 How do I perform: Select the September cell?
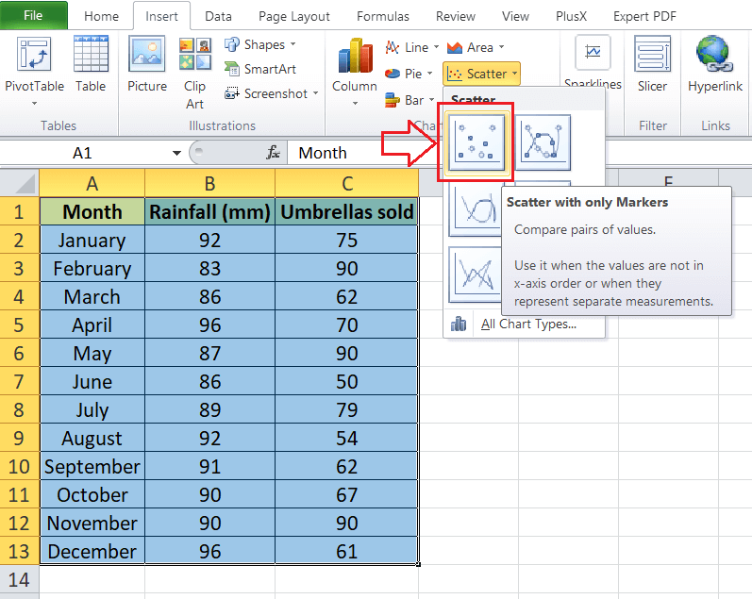pos(92,466)
